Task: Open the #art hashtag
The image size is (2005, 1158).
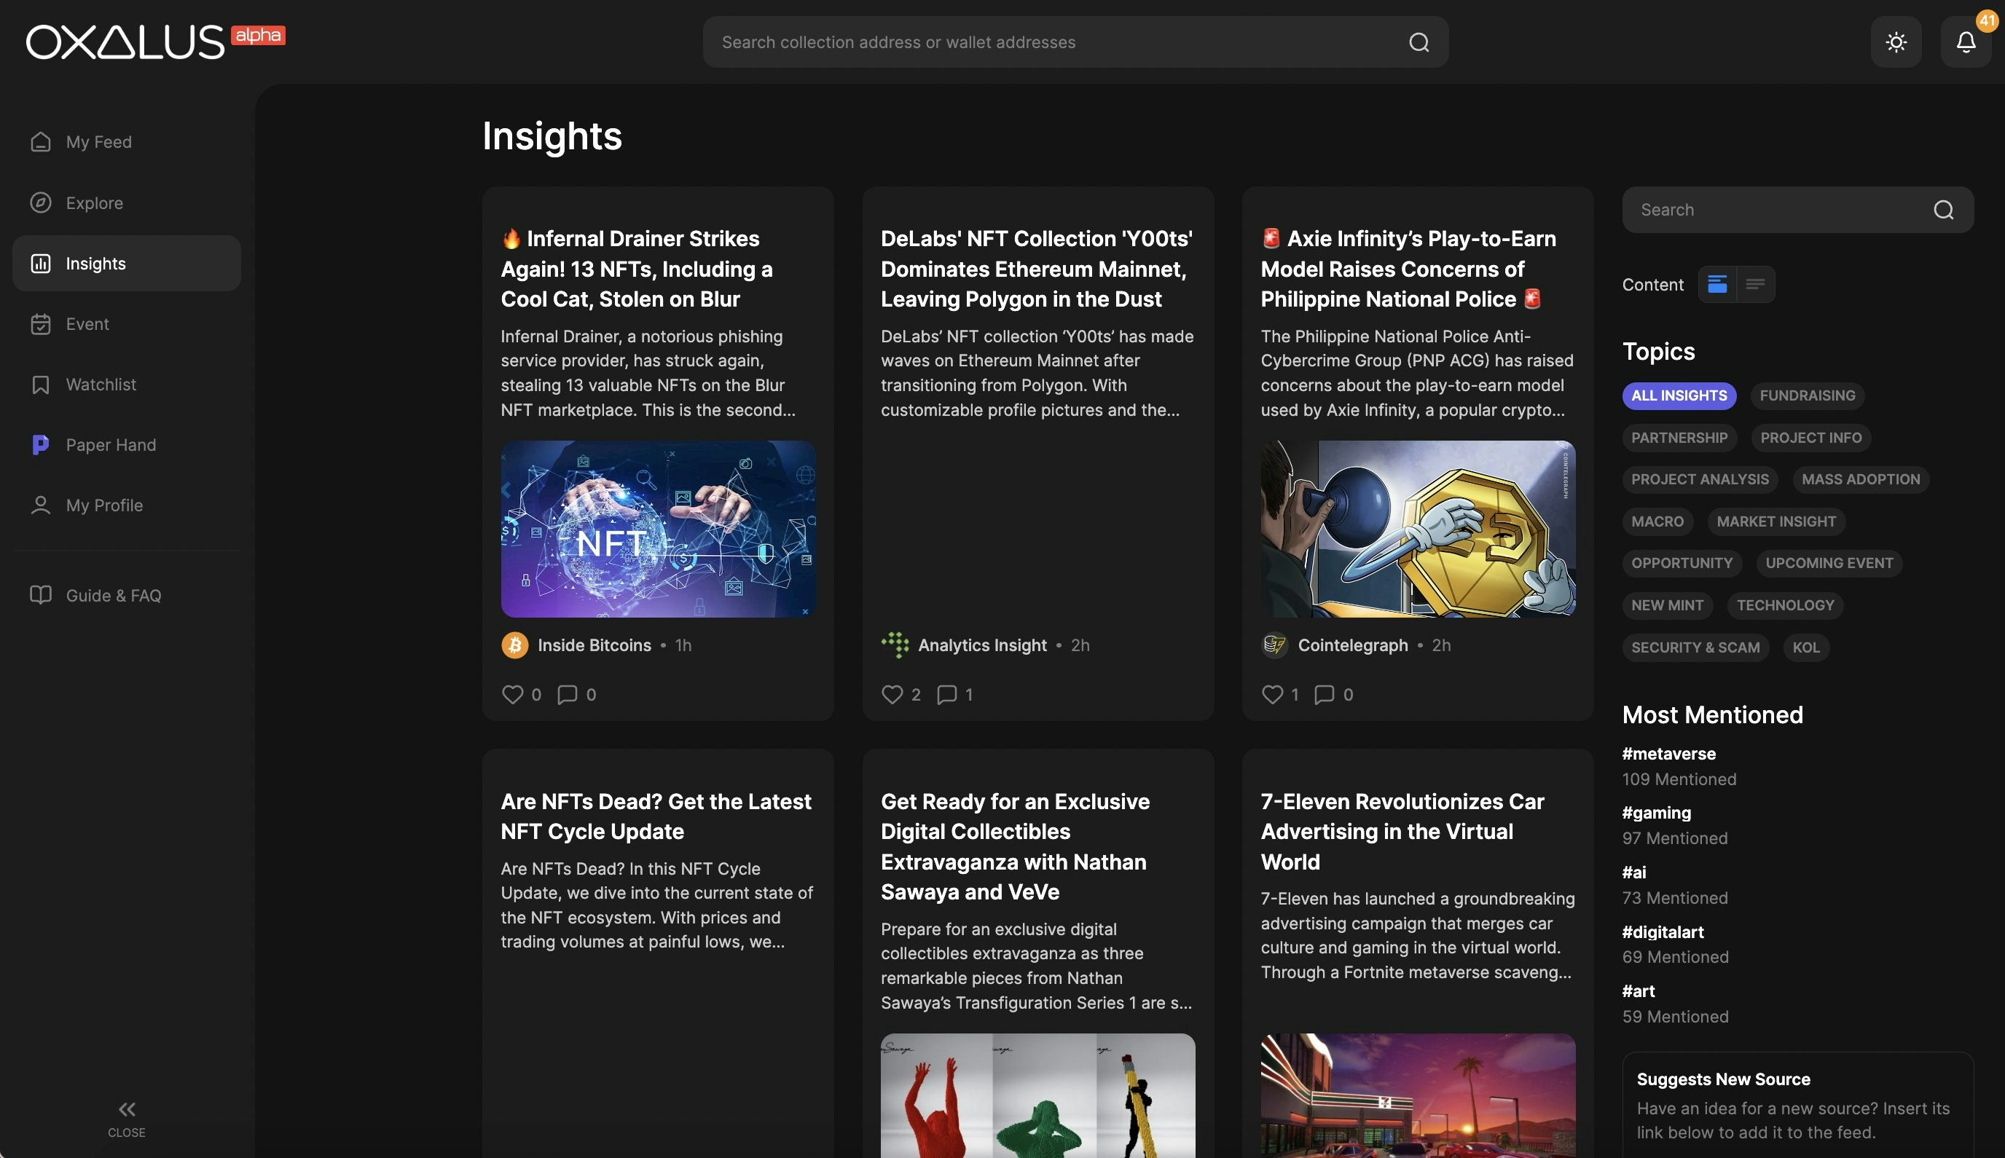Action: tap(1639, 991)
